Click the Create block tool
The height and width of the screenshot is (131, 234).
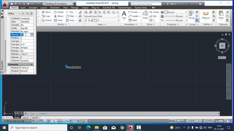click(154, 12)
